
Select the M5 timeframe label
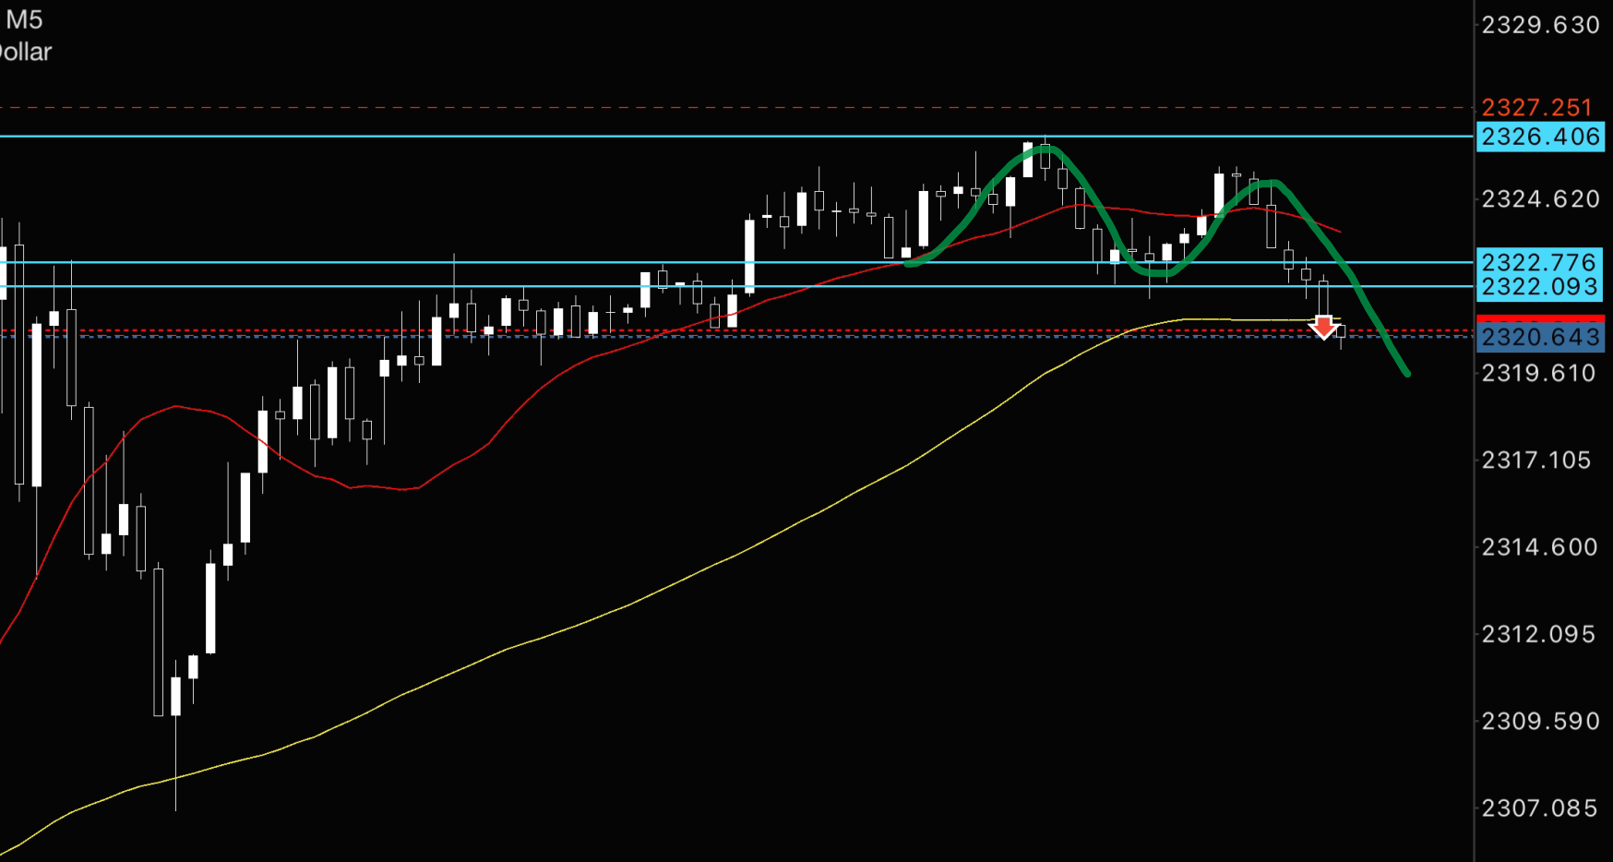[x=24, y=19]
